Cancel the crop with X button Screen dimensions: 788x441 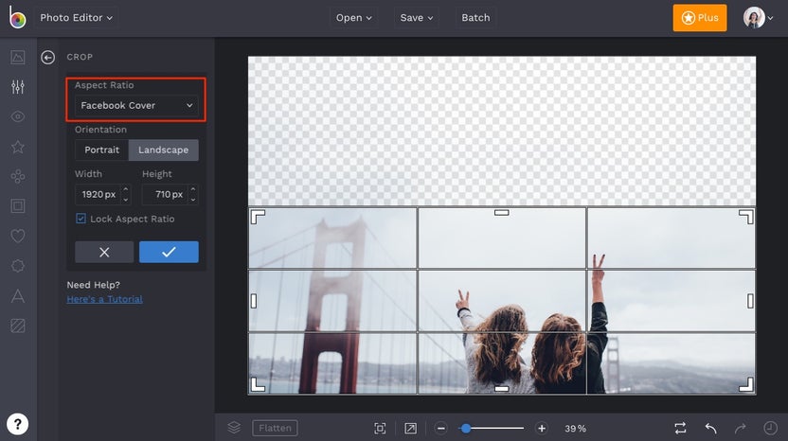(104, 252)
